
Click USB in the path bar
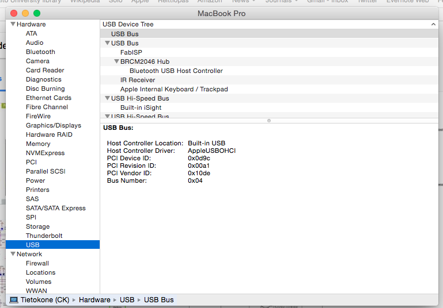(x=127, y=300)
